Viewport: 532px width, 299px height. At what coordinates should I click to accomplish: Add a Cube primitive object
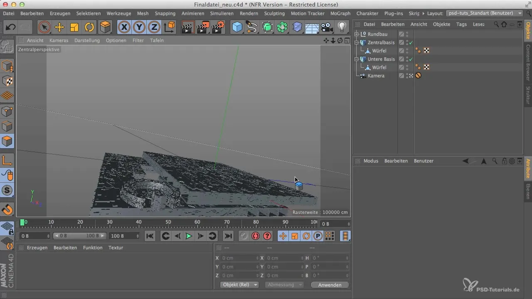tap(237, 27)
